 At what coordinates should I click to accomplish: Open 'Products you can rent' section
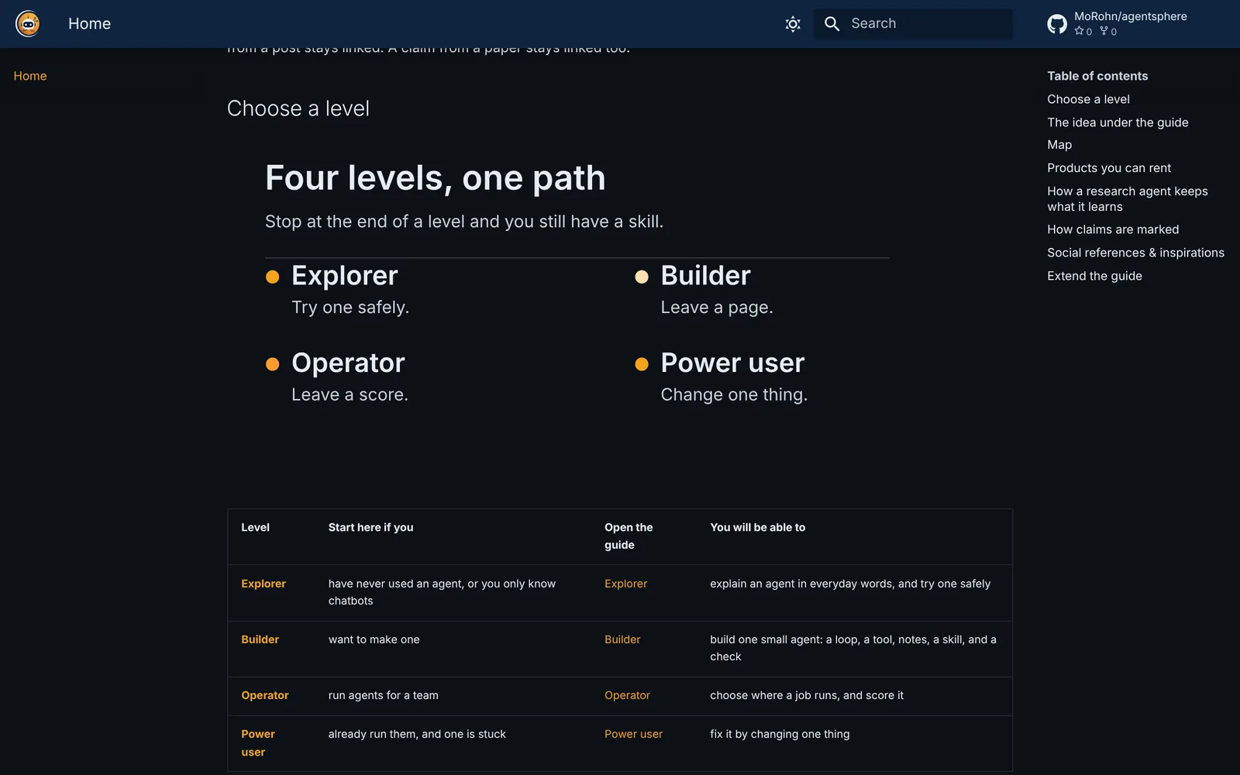1109,168
